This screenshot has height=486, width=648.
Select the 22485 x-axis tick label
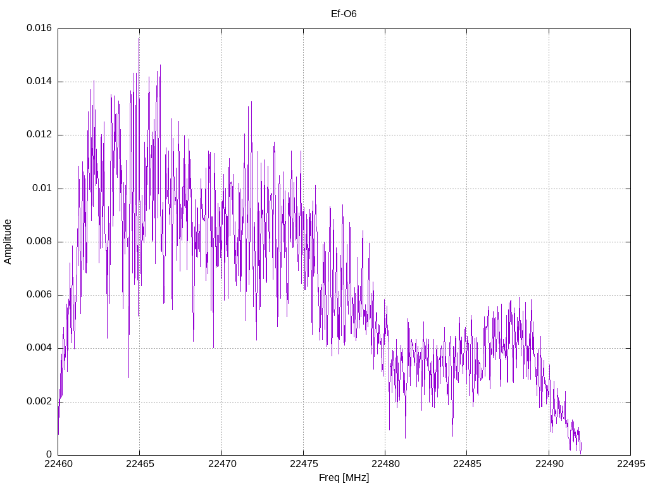tap(467, 464)
